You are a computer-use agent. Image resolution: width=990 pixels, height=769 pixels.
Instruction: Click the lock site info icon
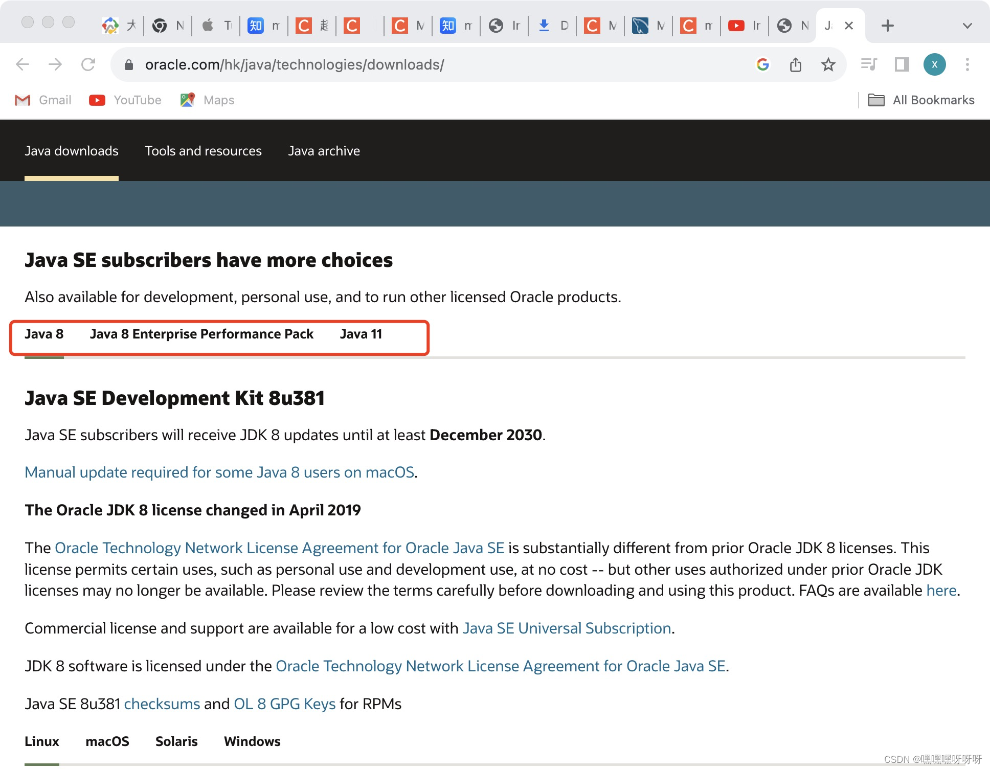tap(129, 65)
